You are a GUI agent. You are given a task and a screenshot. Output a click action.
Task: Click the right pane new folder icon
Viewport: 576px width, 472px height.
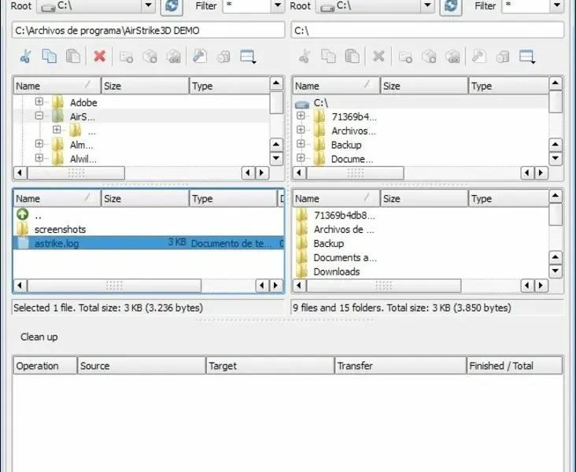point(405,57)
